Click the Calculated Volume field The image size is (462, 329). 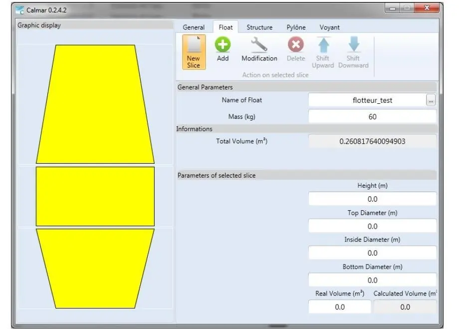coord(405,307)
